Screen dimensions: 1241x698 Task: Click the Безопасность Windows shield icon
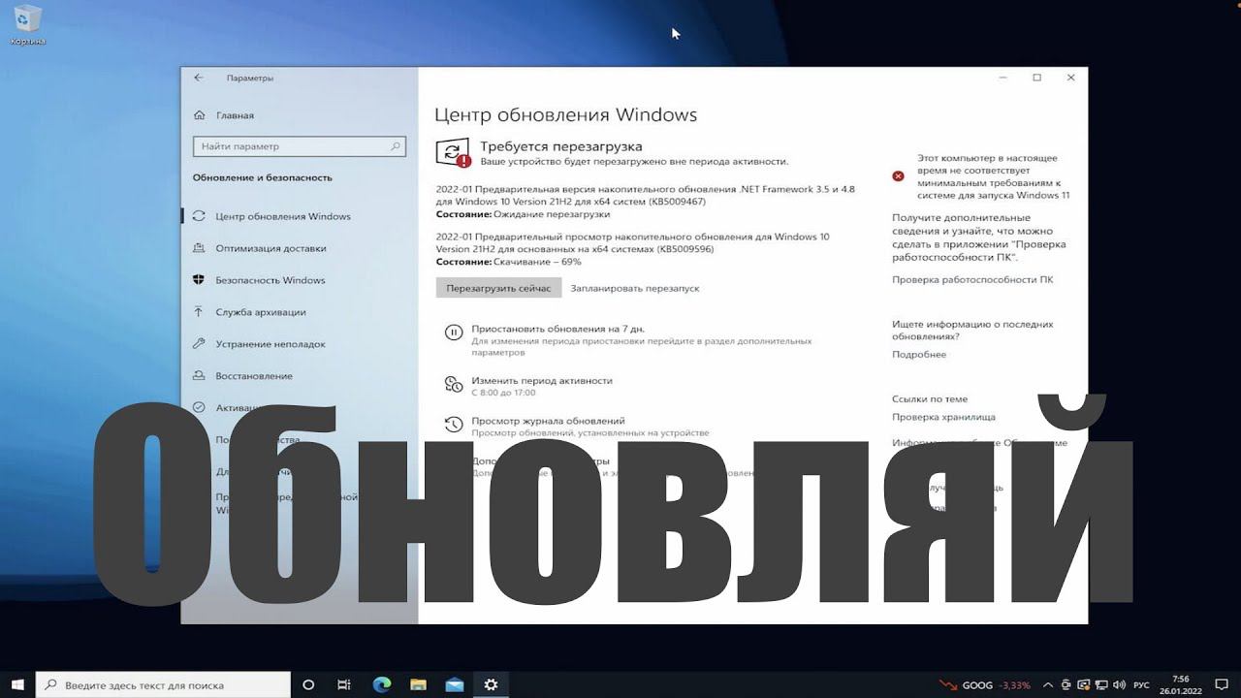(x=199, y=280)
